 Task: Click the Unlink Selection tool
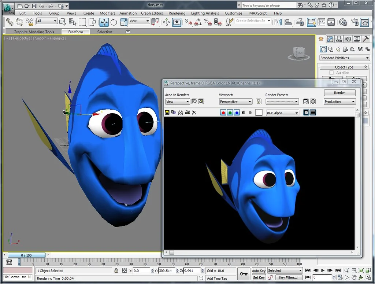click(19, 22)
